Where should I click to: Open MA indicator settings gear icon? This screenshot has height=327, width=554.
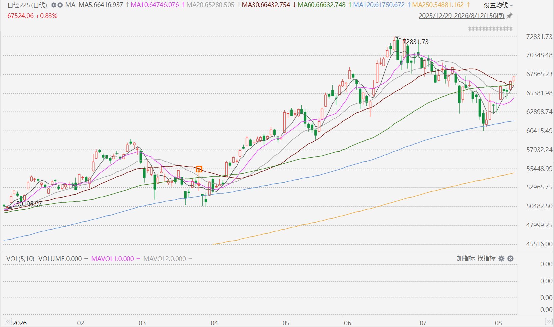(53, 5)
